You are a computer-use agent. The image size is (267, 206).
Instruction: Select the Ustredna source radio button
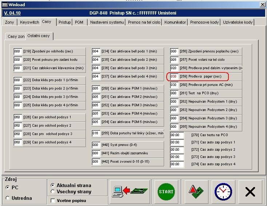click(x=8, y=198)
